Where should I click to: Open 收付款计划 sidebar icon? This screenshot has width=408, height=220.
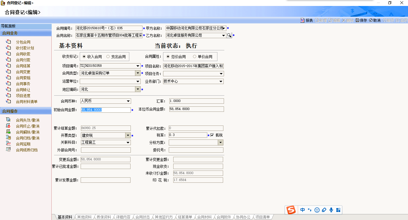(x=8, y=48)
